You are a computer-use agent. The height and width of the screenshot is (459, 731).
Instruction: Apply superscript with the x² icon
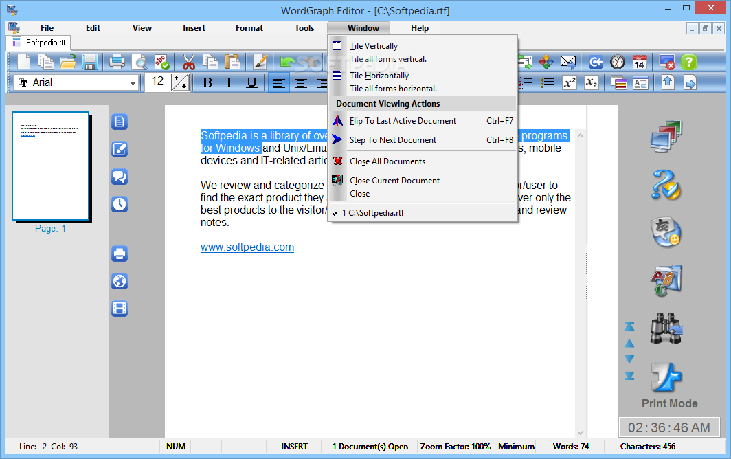[570, 83]
